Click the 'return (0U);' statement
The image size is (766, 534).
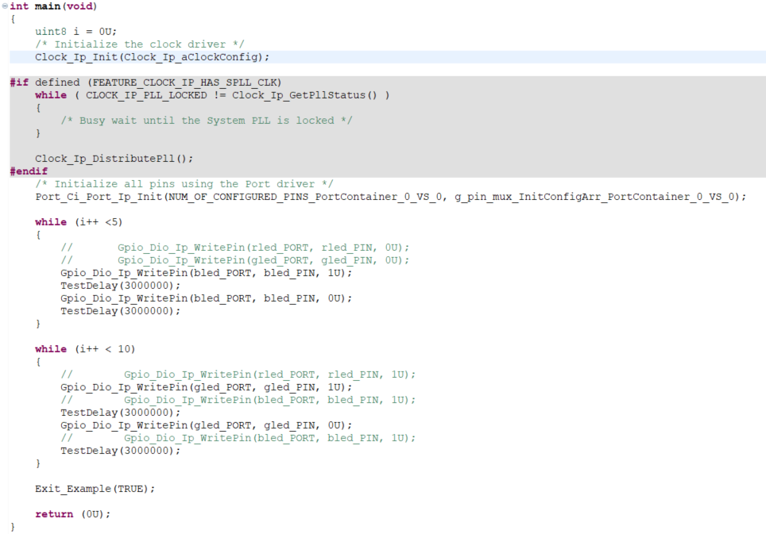(73, 513)
